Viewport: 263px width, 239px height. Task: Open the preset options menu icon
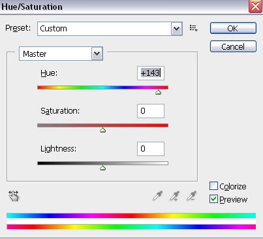click(x=193, y=28)
